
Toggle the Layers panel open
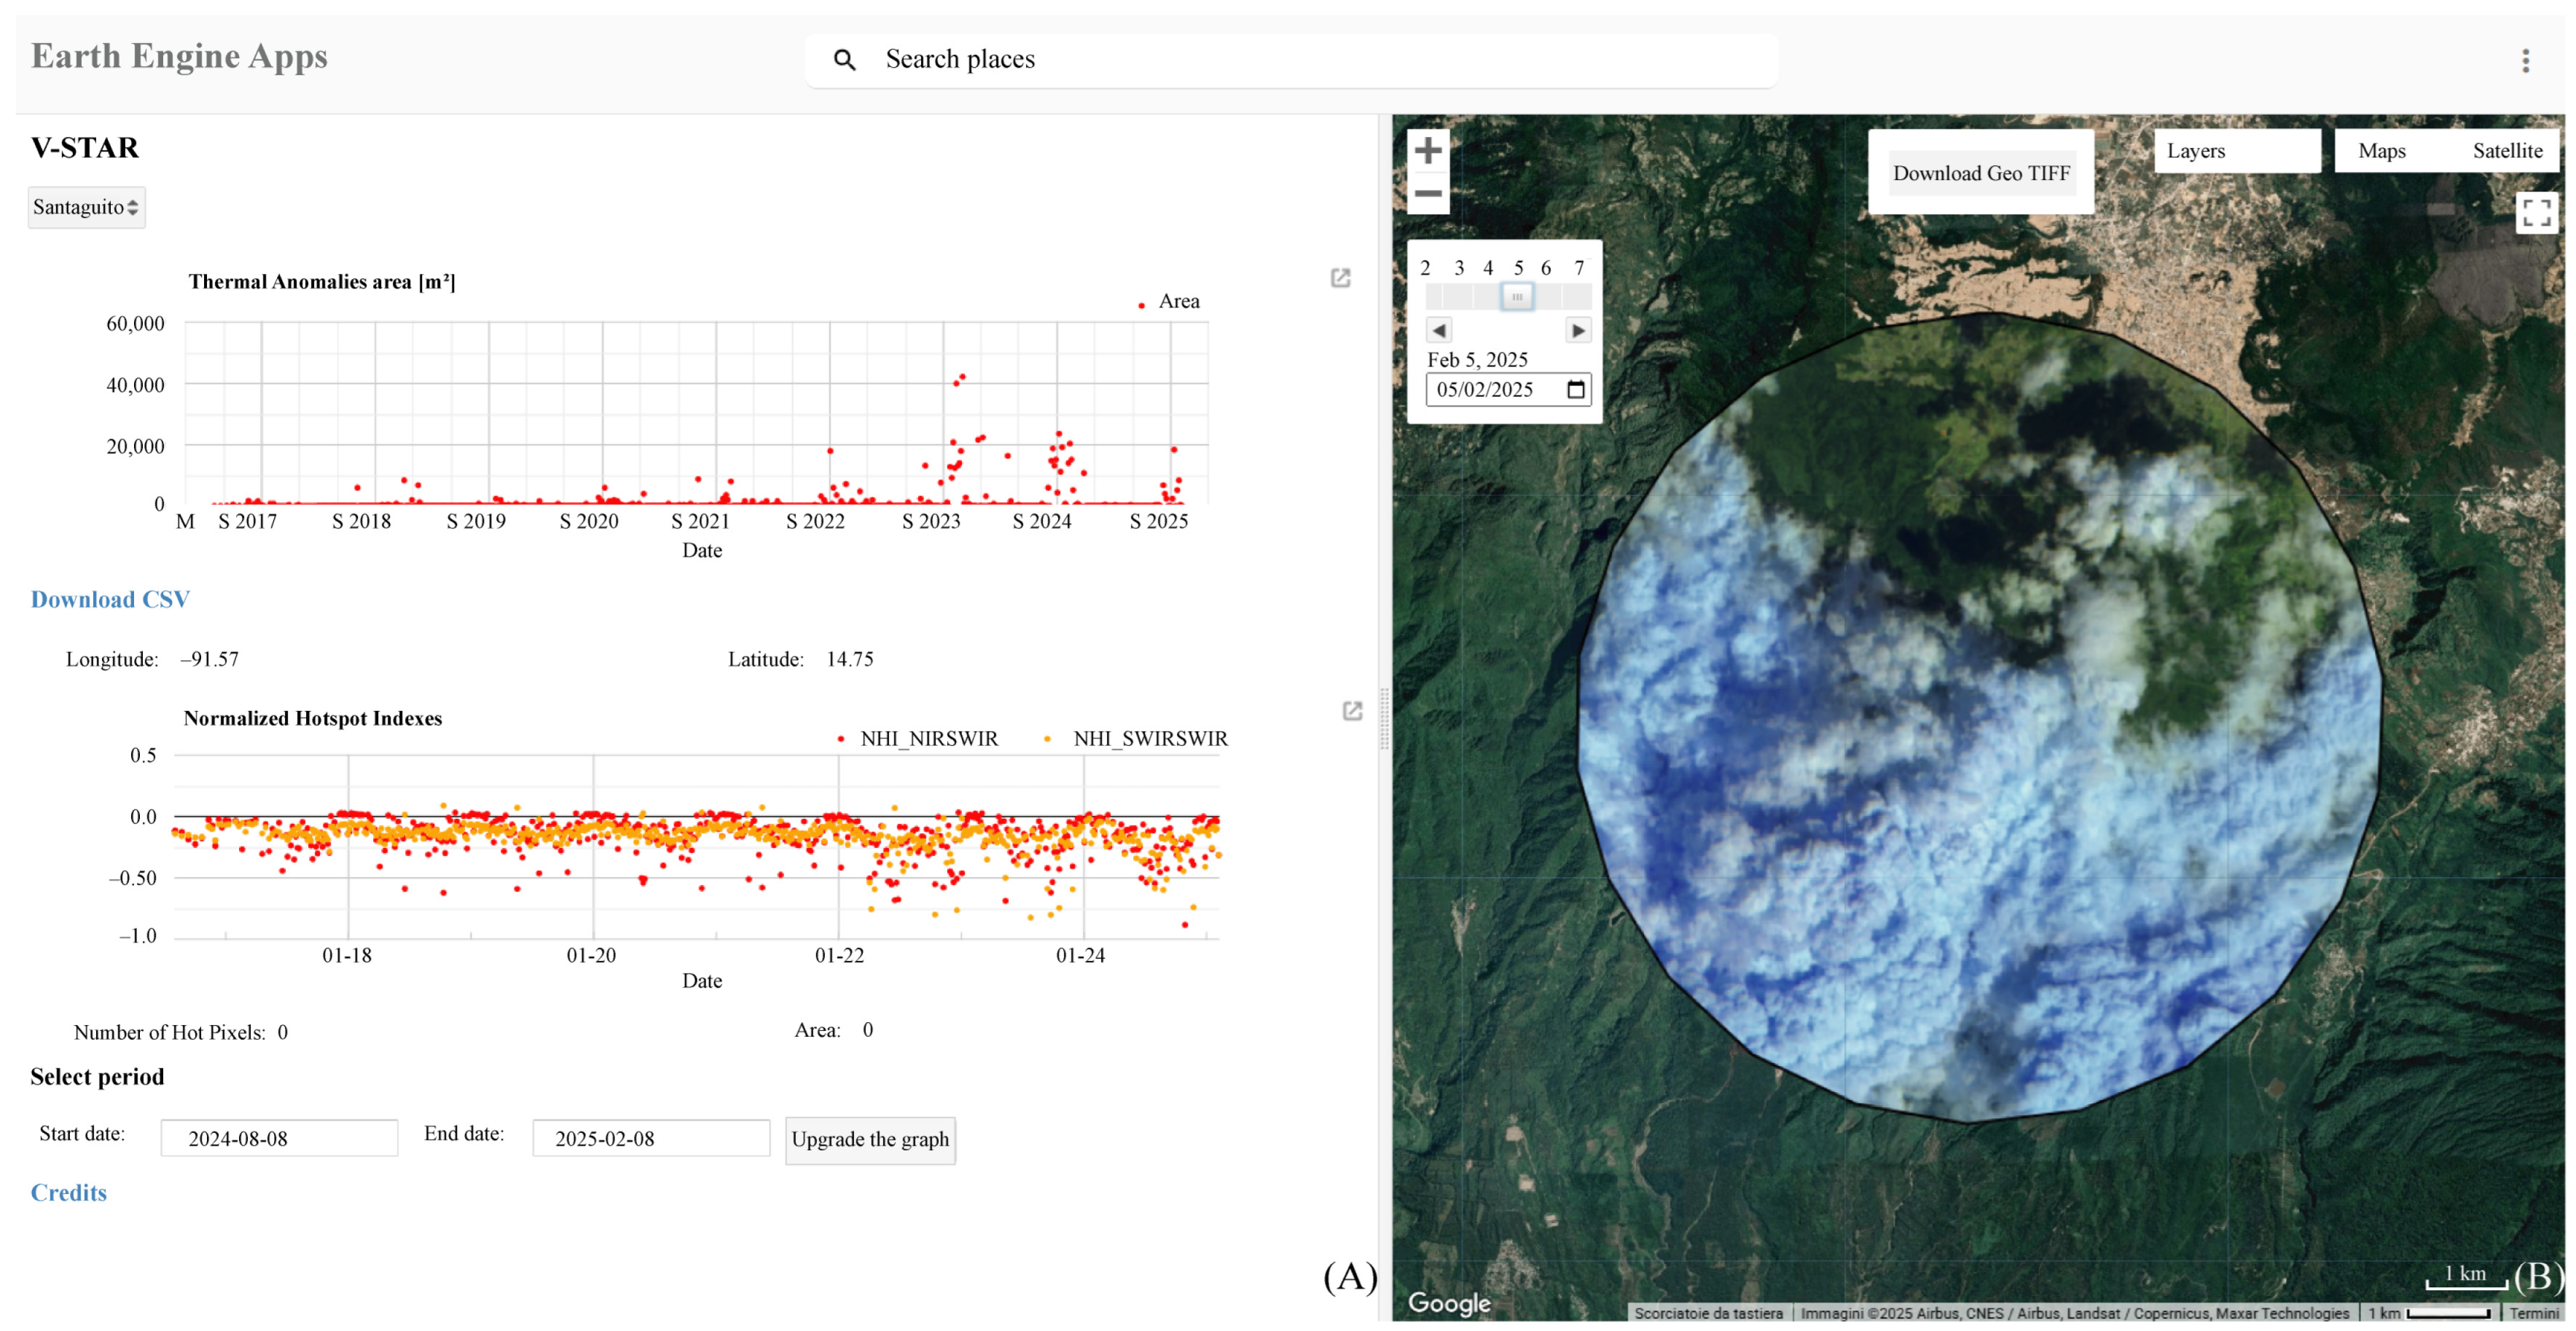pyautogui.click(x=2196, y=150)
